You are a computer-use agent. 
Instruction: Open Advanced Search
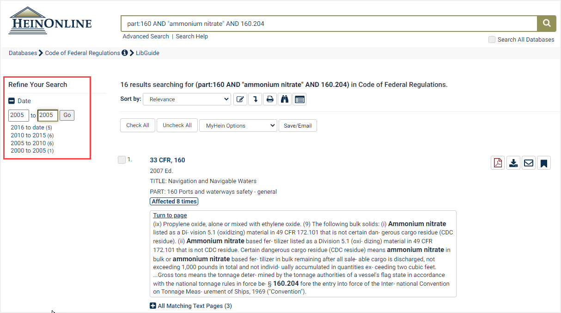coord(146,36)
